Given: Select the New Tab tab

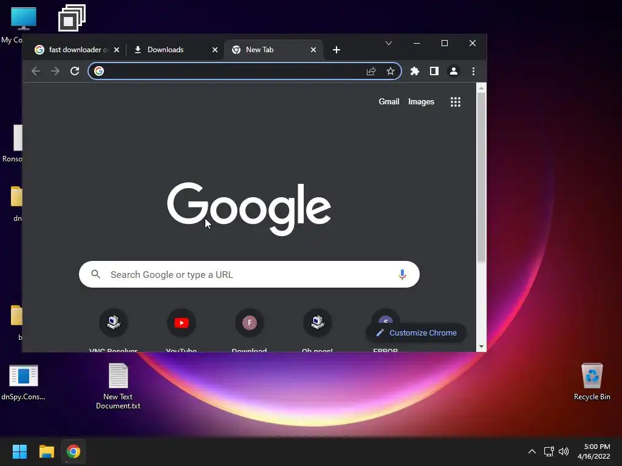Looking at the screenshot, I should point(274,50).
